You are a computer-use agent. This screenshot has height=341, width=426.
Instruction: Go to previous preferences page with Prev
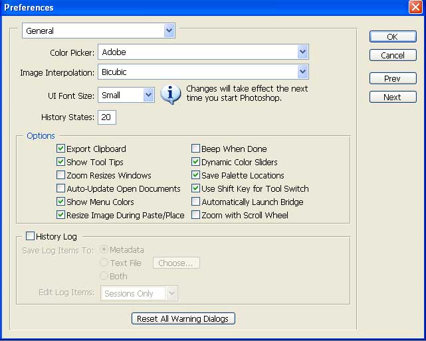(393, 78)
